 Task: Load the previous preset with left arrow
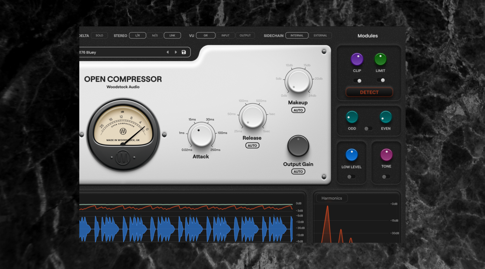pyautogui.click(x=168, y=52)
